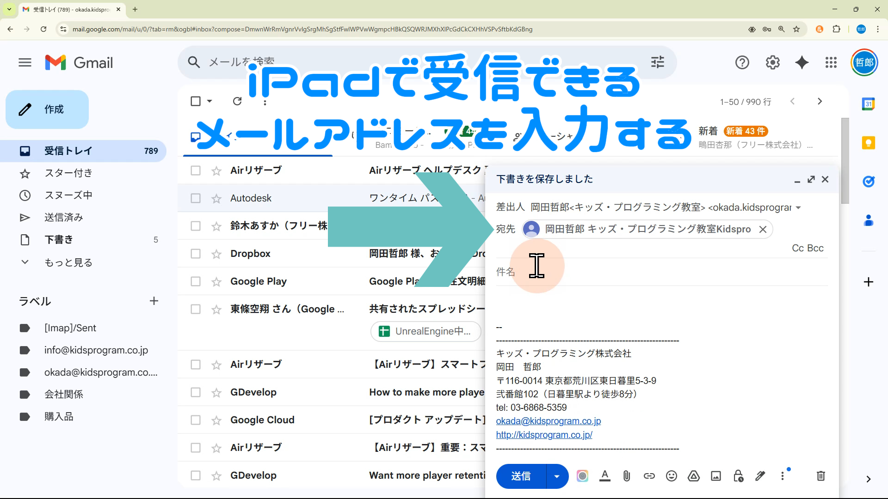Open send options dropdown arrow

click(557, 476)
